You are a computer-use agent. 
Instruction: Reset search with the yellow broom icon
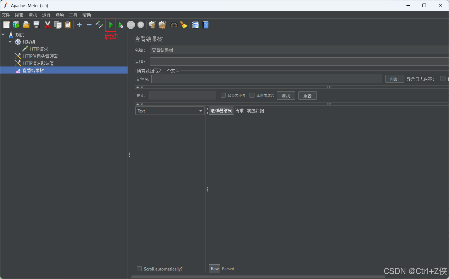point(184,25)
